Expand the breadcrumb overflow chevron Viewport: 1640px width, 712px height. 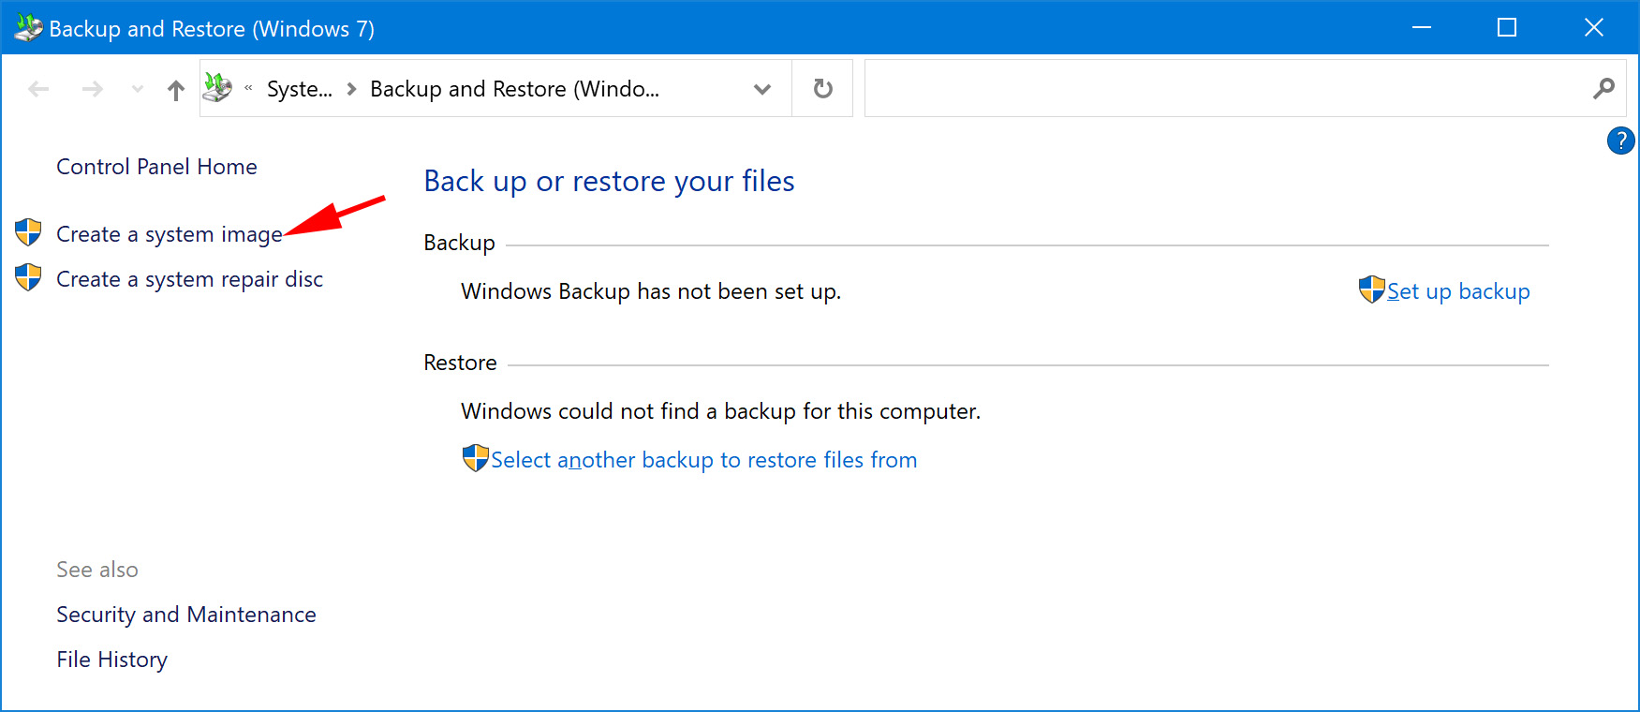tap(248, 88)
